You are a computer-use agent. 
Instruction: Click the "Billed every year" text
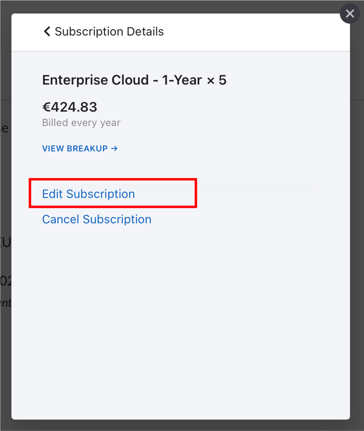click(81, 123)
